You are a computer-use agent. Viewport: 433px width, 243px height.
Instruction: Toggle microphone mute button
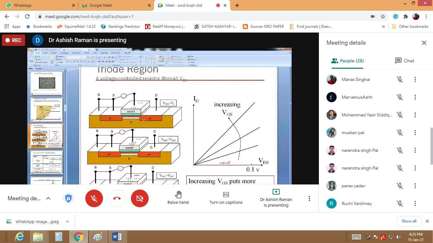[94, 198]
